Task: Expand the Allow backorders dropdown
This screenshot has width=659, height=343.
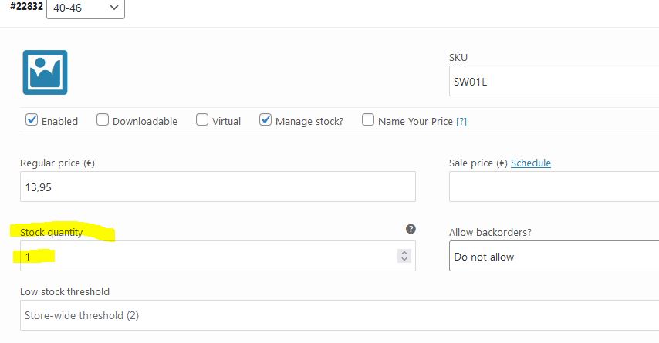Action: coord(553,256)
